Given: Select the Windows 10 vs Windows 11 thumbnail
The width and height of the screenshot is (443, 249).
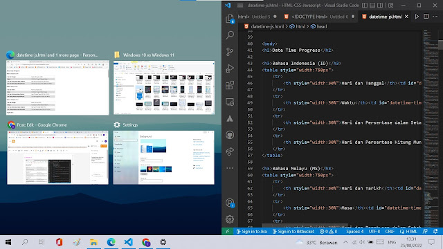Looking at the screenshot, I should pos(164,88).
